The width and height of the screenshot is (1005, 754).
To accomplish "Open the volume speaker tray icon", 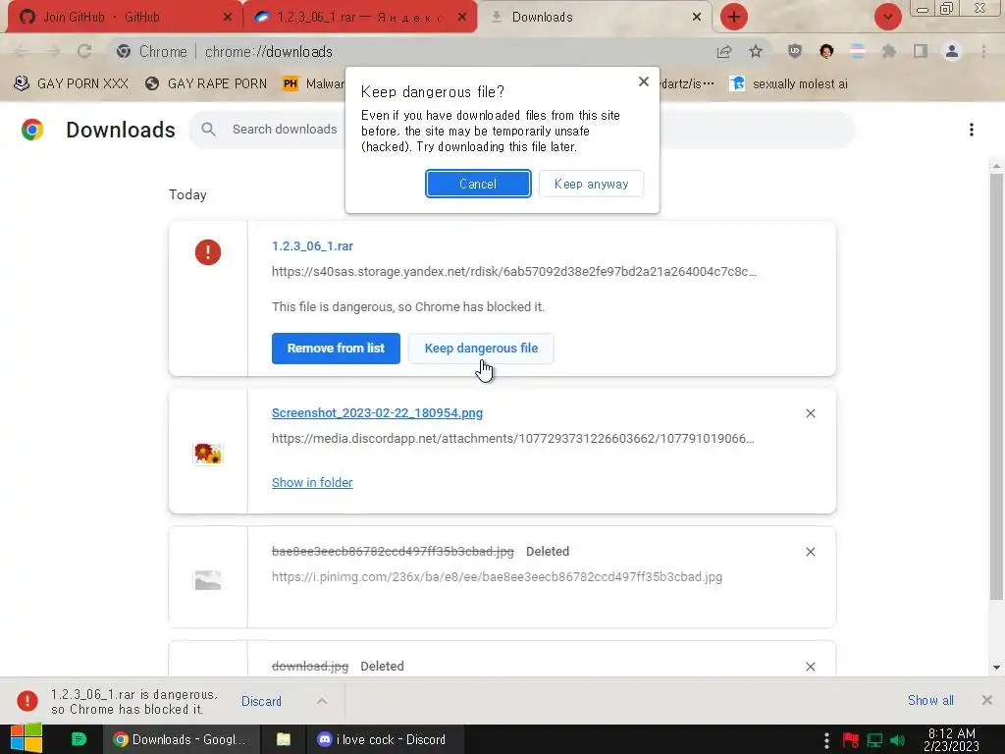I will (898, 740).
